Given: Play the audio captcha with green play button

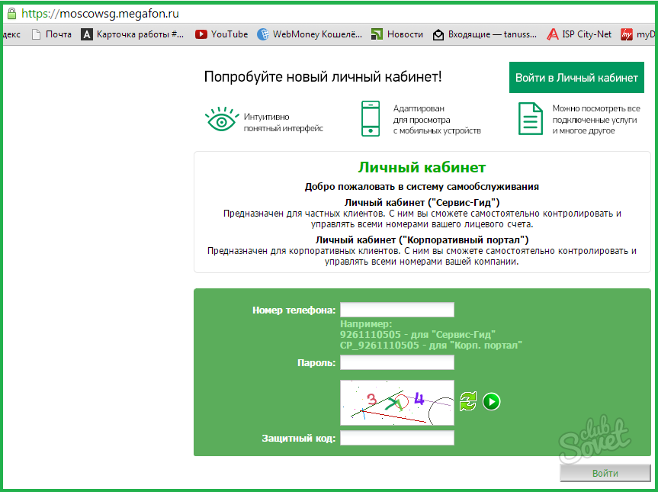Looking at the screenshot, I should [491, 401].
